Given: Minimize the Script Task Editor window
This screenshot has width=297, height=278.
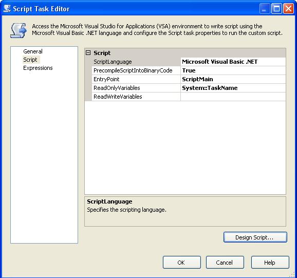Looking at the screenshot, I should pyautogui.click(x=265, y=9).
